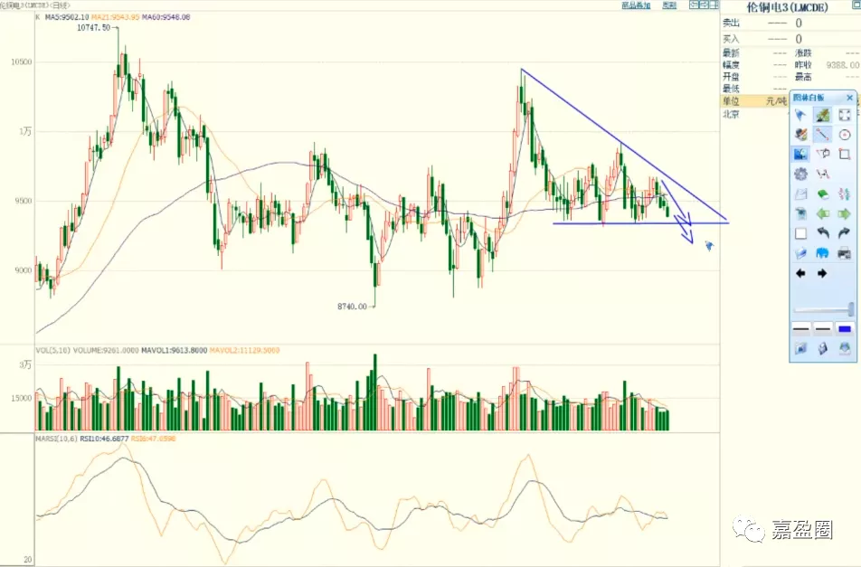The image size is (861, 567).
Task: Select the blank white page tool
Action: [x=800, y=233]
